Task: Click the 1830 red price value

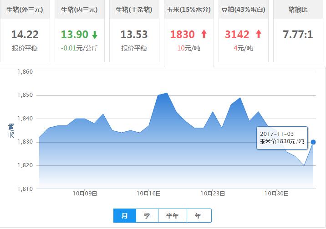Action: pyautogui.click(x=182, y=35)
